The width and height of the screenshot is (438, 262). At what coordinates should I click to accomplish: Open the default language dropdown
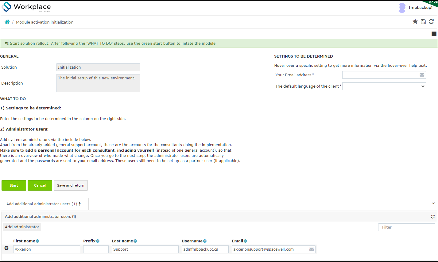click(x=384, y=86)
